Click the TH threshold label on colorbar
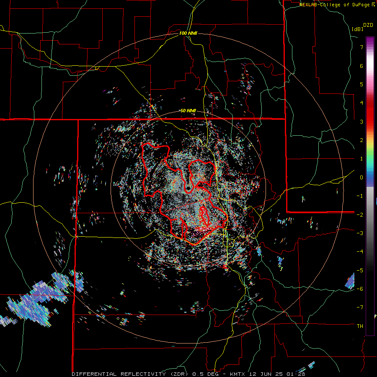377x377 pixels. coord(360,326)
